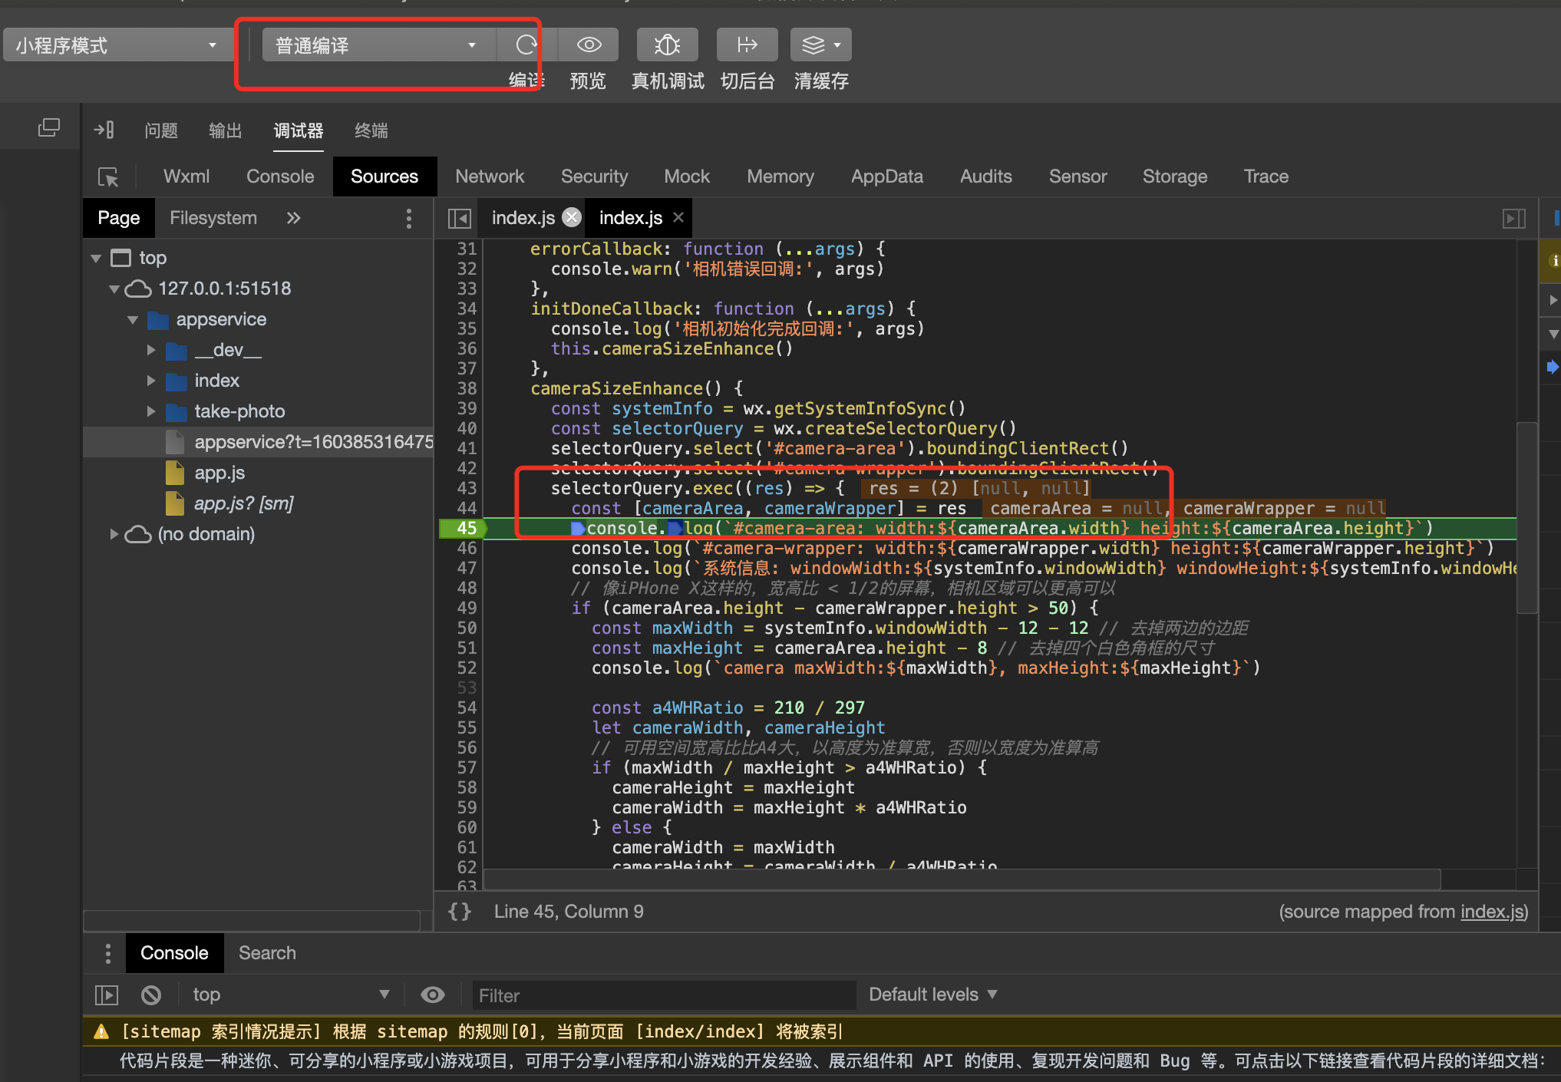
Task: Click pretty-print braces icon
Action: (460, 912)
